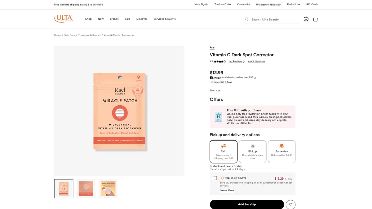The image size is (372, 209).
Task: Select the second product thumbnail
Action: (86, 188)
